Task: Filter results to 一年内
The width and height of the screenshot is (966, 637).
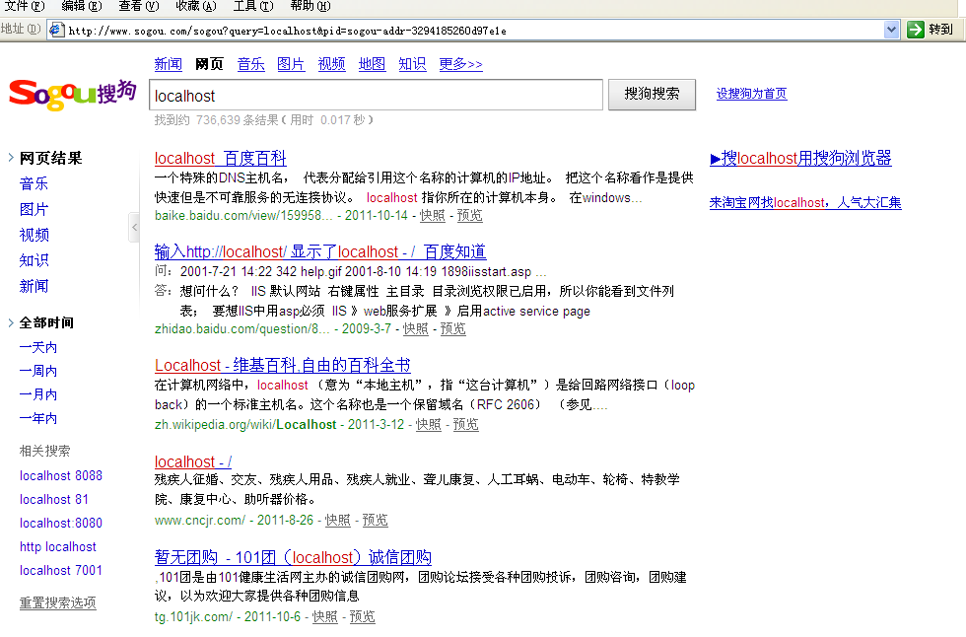Action: [38, 418]
